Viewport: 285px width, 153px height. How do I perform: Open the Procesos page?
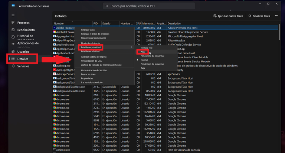23,23
